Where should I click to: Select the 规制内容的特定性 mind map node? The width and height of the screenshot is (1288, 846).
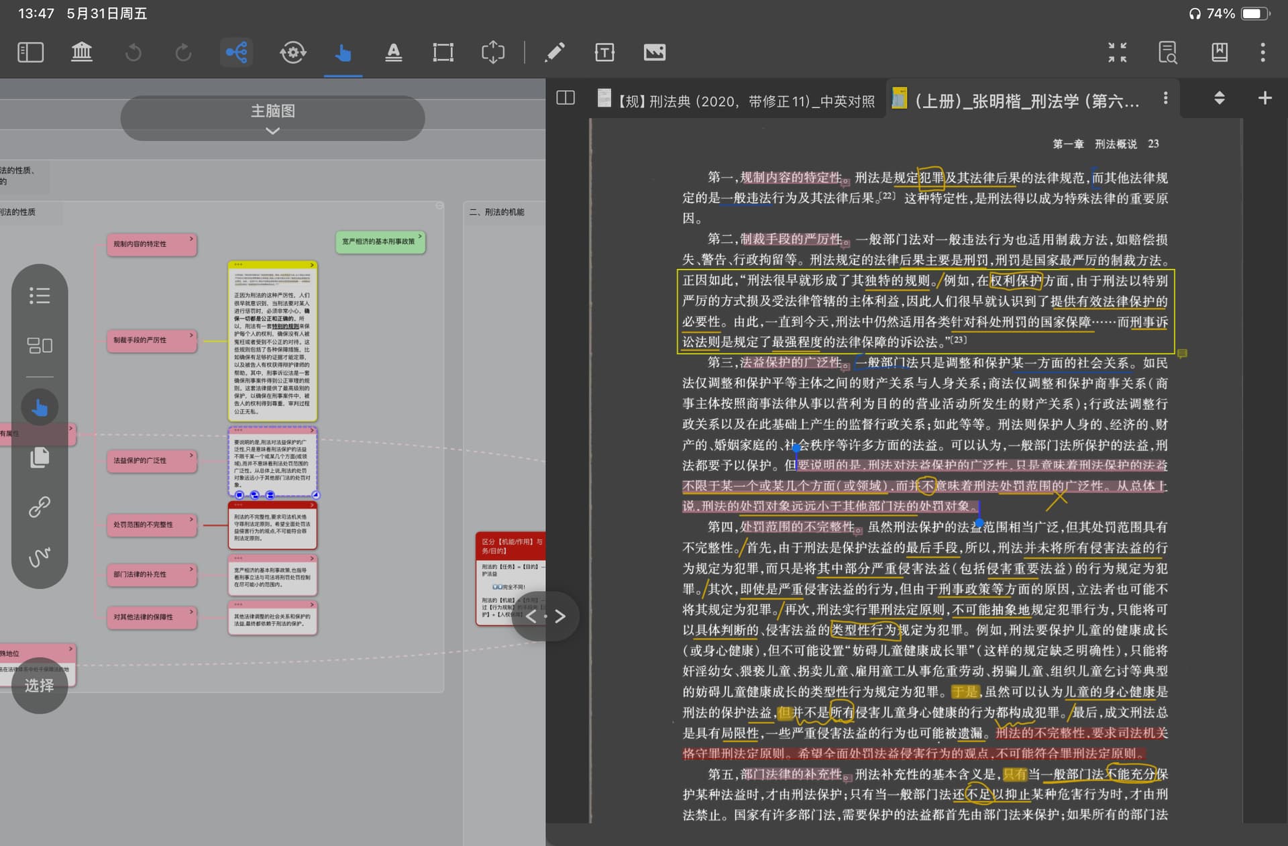click(152, 244)
